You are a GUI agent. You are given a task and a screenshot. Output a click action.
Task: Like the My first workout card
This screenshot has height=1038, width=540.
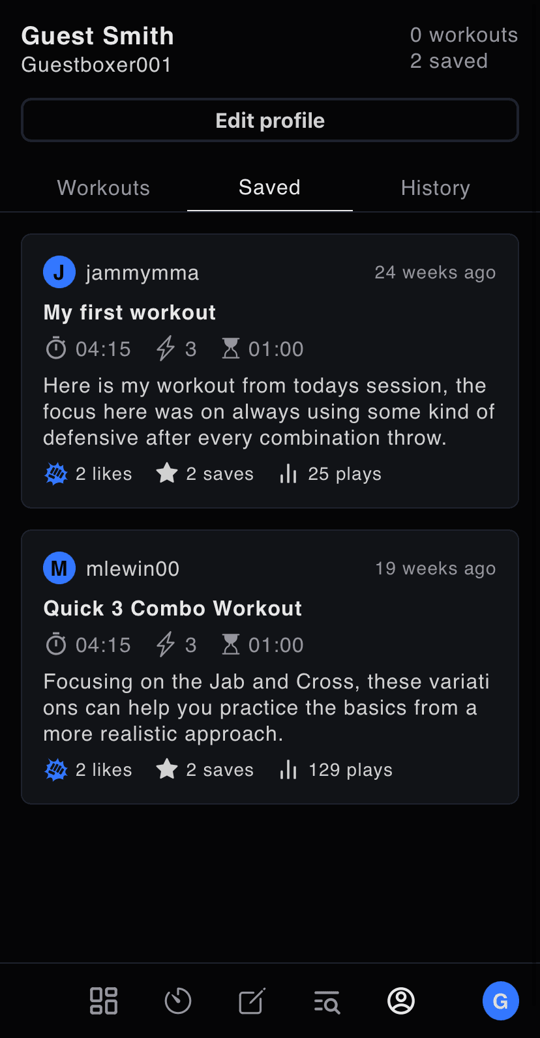tap(56, 474)
